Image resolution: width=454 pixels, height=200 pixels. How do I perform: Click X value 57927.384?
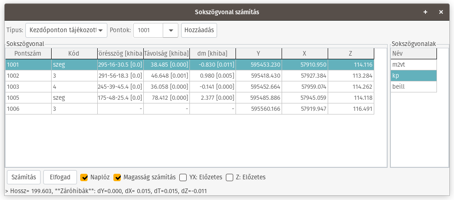point(305,76)
